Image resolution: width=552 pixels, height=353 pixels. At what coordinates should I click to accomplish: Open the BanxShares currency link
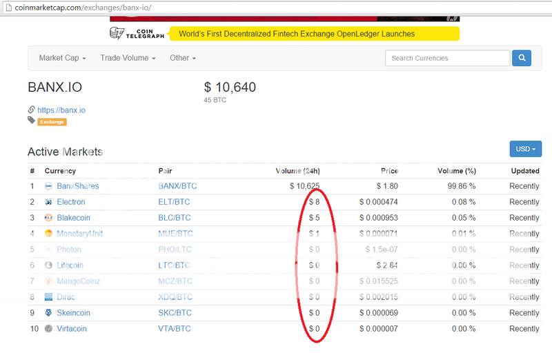click(78, 186)
